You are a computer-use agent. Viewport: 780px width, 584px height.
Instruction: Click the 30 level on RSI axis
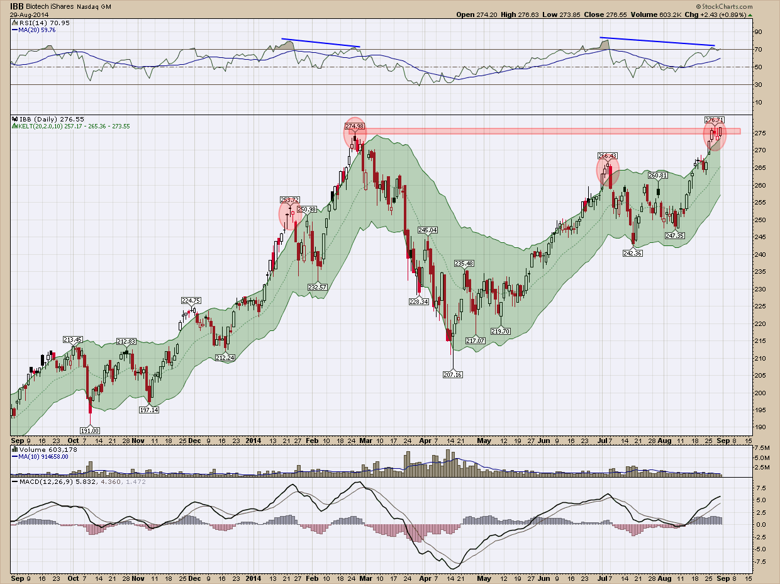[x=757, y=85]
